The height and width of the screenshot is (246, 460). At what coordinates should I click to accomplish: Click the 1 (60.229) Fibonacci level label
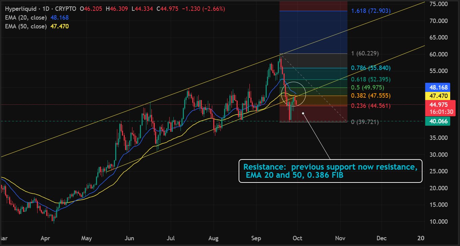coord(365,53)
